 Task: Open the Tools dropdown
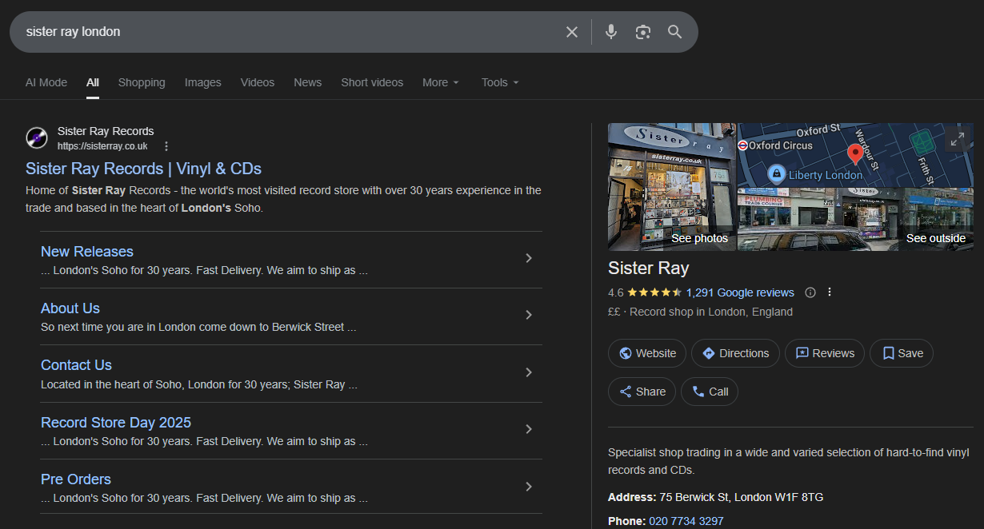[499, 82]
